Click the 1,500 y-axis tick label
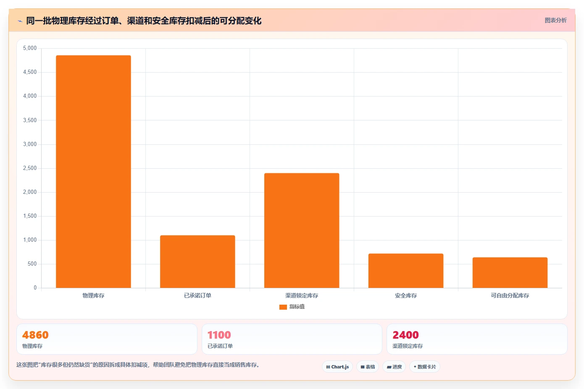584x389 pixels. 30,216
